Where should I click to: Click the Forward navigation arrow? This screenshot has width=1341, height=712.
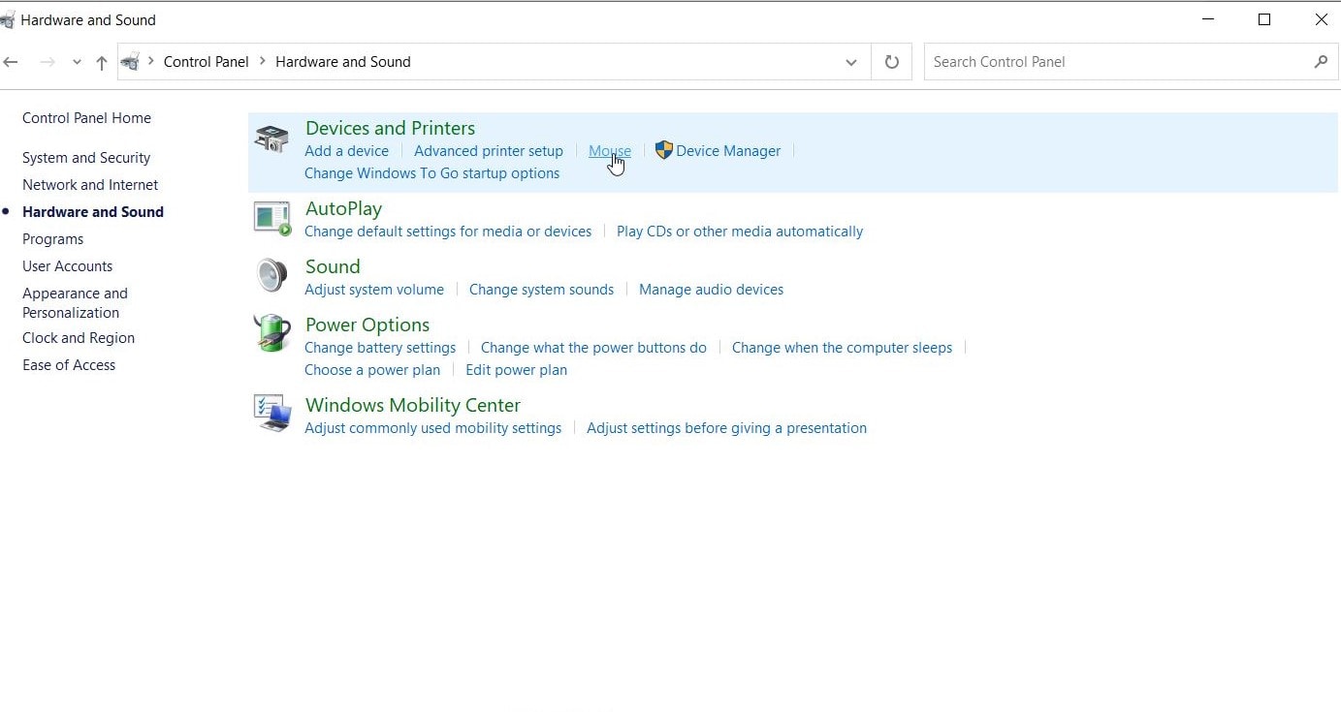coord(47,62)
